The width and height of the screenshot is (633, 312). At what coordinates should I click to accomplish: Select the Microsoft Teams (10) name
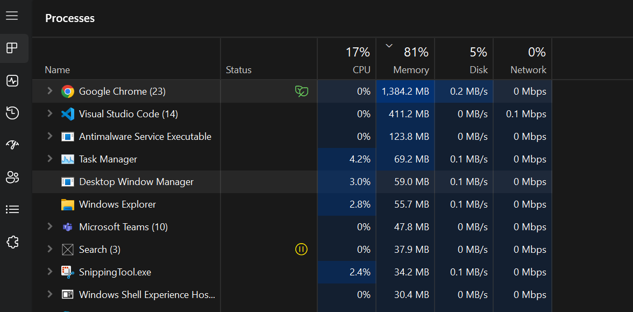(124, 227)
